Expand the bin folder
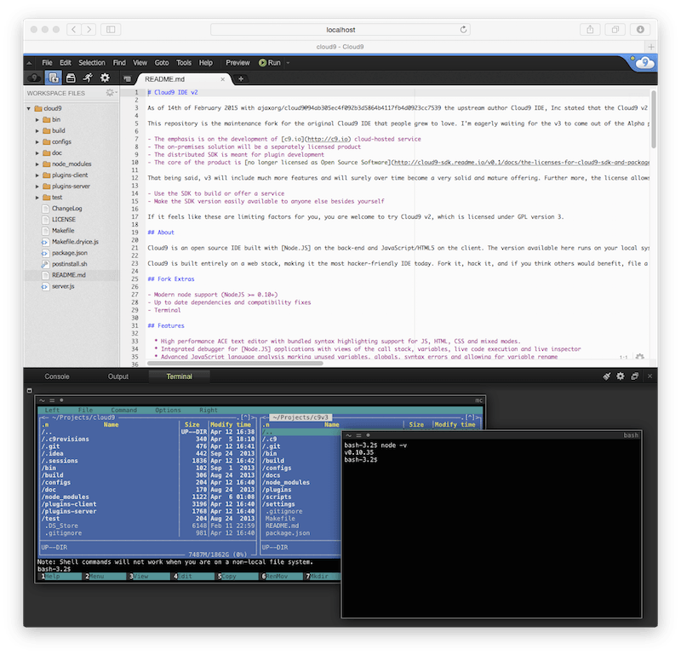 pos(37,119)
